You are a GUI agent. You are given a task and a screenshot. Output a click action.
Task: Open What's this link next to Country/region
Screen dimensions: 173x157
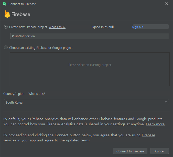click(37, 94)
